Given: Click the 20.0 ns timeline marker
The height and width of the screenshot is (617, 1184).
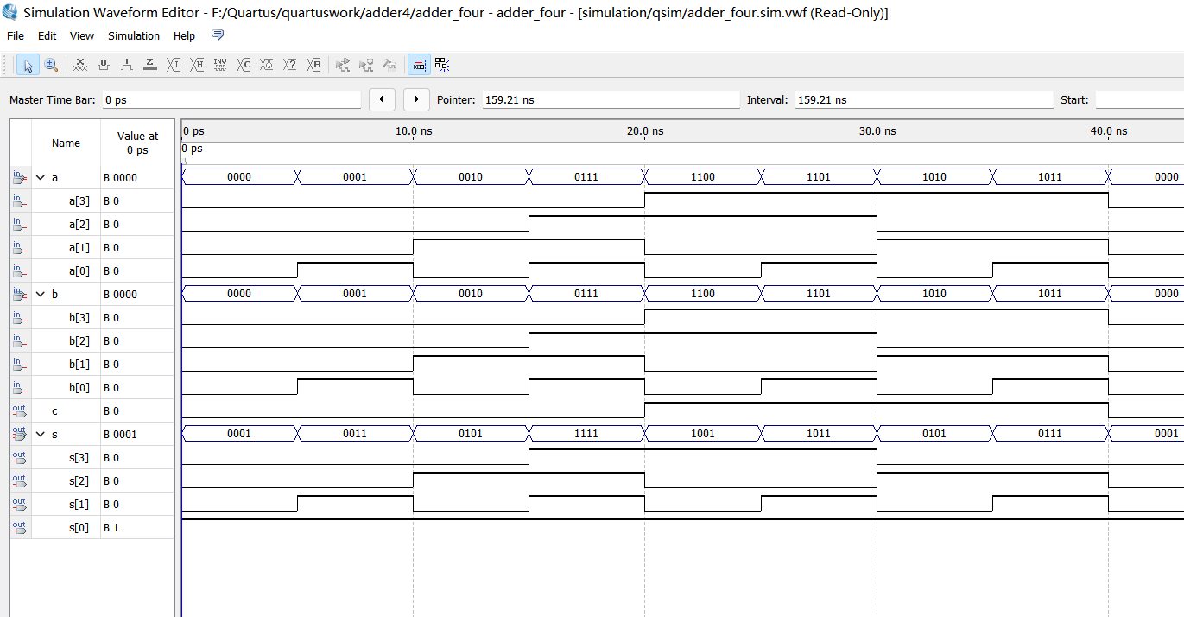Looking at the screenshot, I should click(645, 131).
